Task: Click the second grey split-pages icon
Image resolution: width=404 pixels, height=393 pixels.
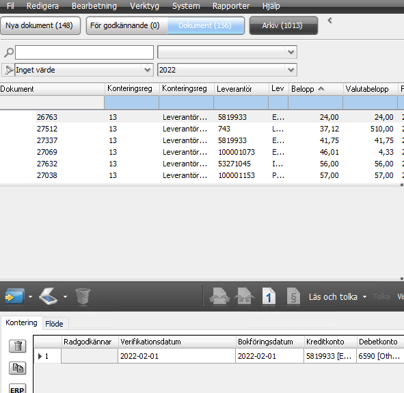Action: point(244,296)
